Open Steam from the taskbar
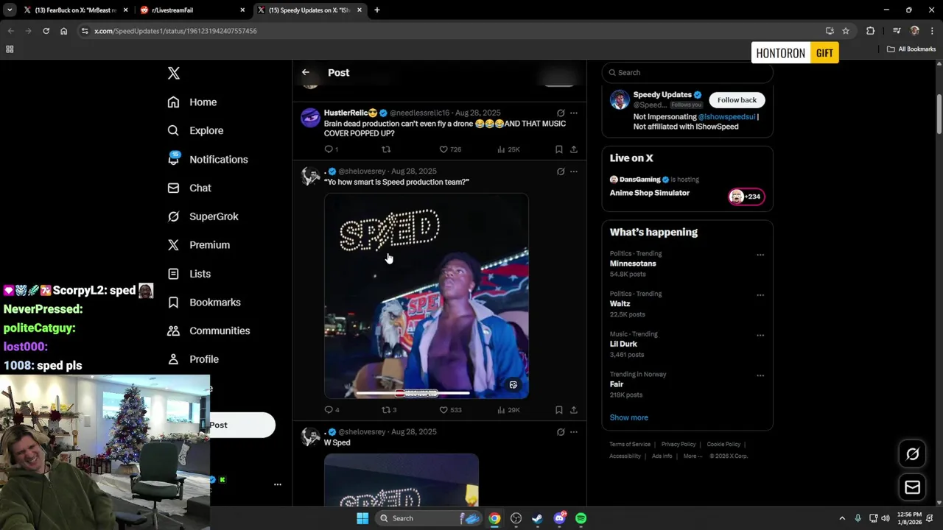Viewport: 943px width, 530px height. point(537,518)
